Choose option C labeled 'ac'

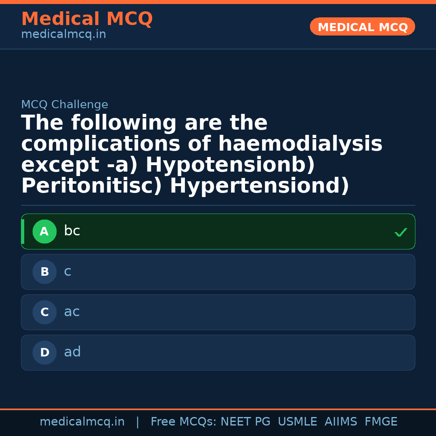coord(218,312)
